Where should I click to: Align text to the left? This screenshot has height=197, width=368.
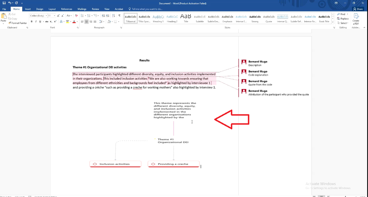82,22
